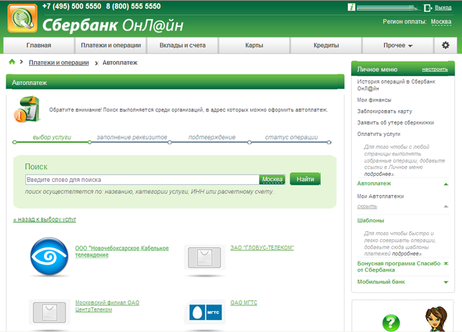Screen dimensions: 462x332
Task: Go back via назад к выбору услуг
Action: (x=44, y=219)
